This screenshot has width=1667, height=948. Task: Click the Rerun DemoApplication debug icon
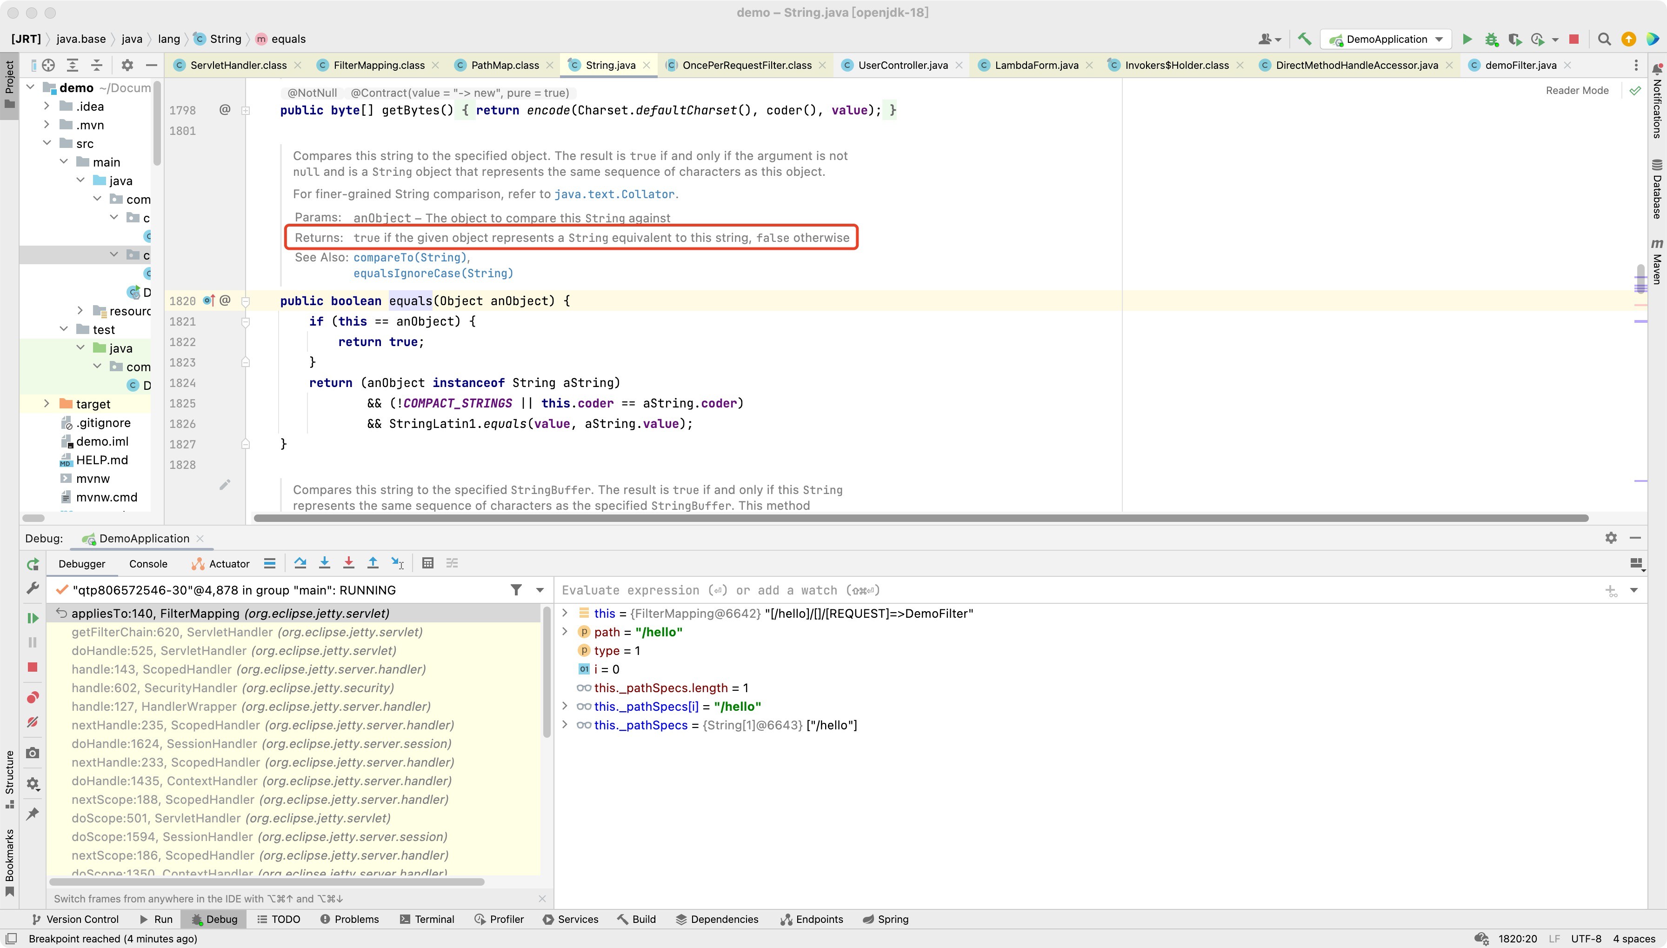(33, 565)
